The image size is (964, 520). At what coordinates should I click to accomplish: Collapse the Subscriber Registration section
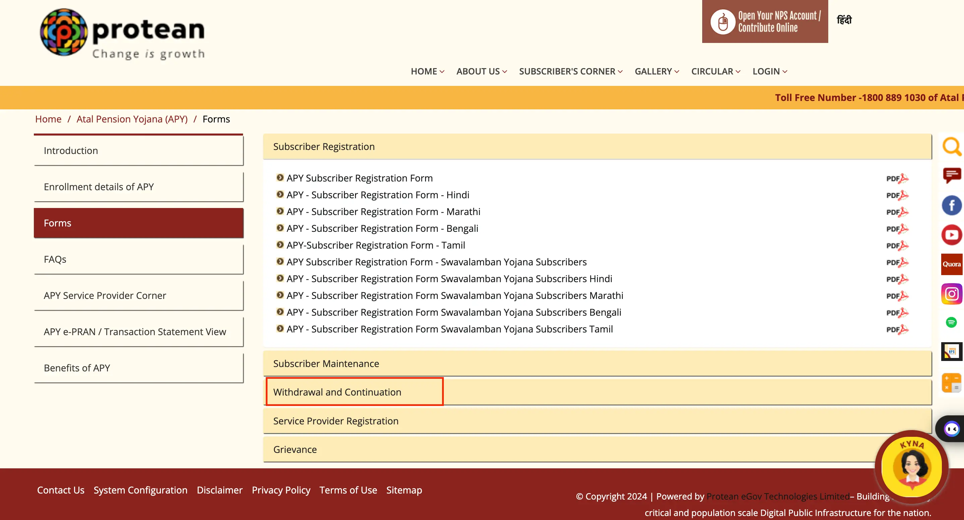coord(597,147)
